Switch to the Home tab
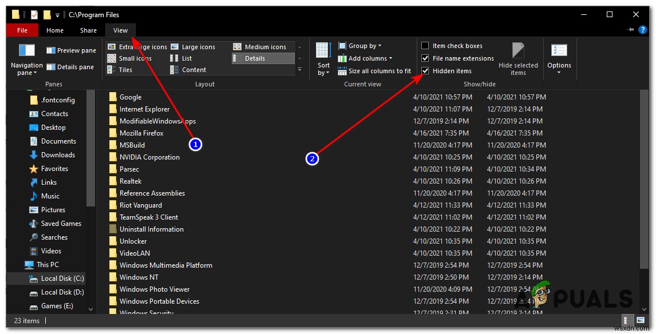656x334 pixels. [x=55, y=30]
